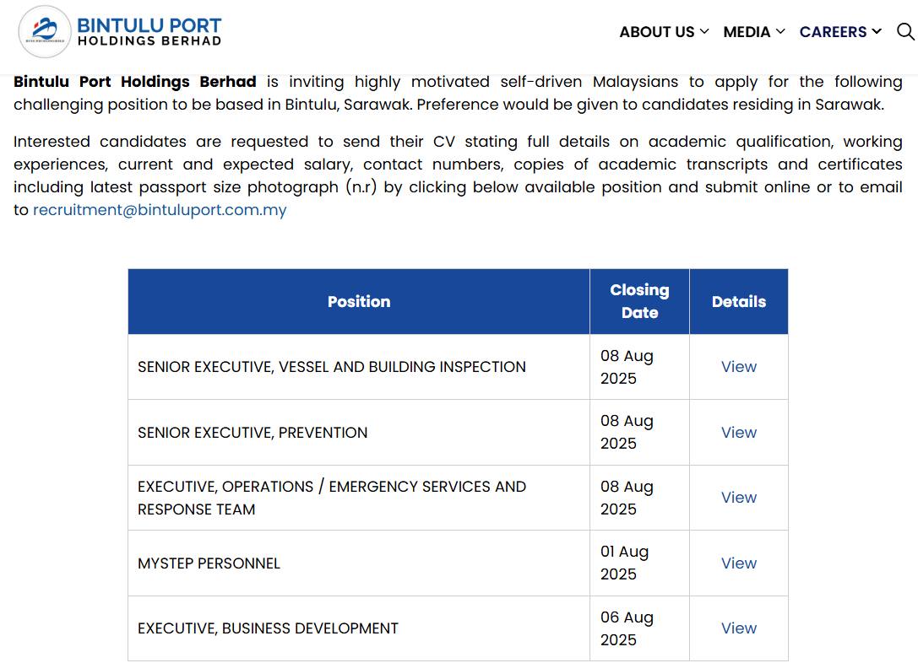
Task: View Executive, Business Development details
Action: click(738, 628)
